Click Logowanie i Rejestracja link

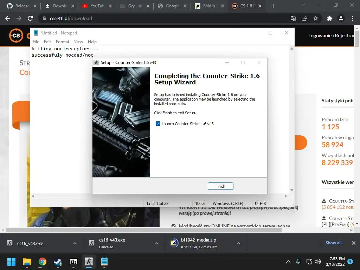331,36
